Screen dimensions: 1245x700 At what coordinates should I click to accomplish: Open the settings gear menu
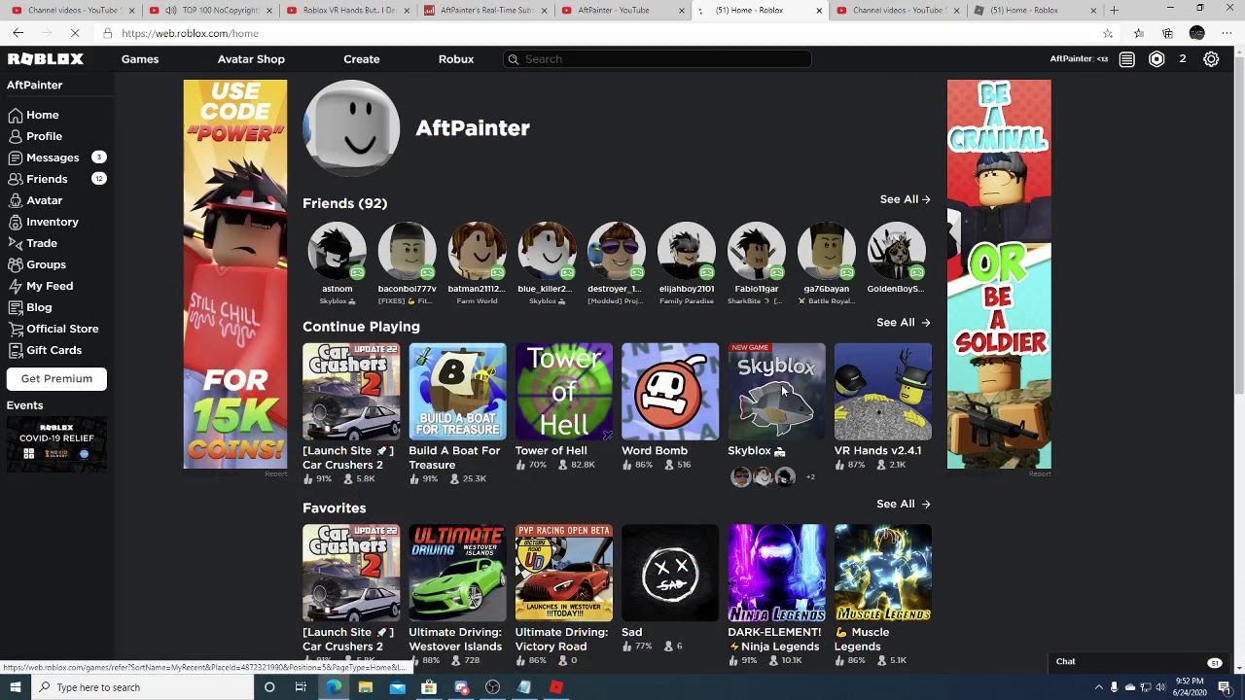click(x=1211, y=59)
